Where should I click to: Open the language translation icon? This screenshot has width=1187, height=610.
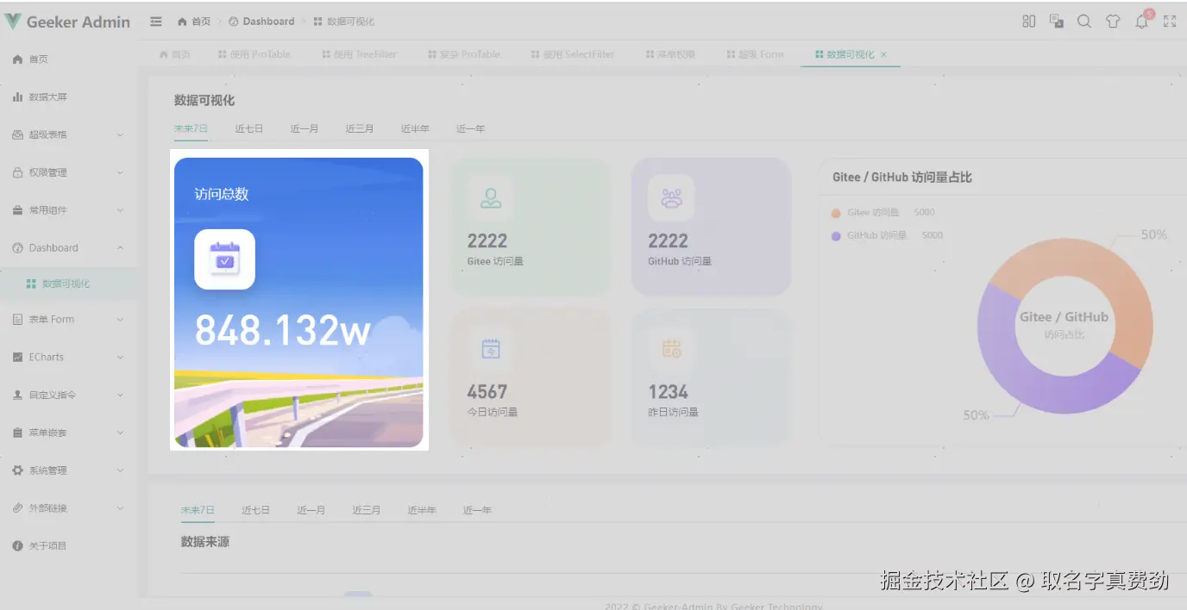click(x=1056, y=22)
